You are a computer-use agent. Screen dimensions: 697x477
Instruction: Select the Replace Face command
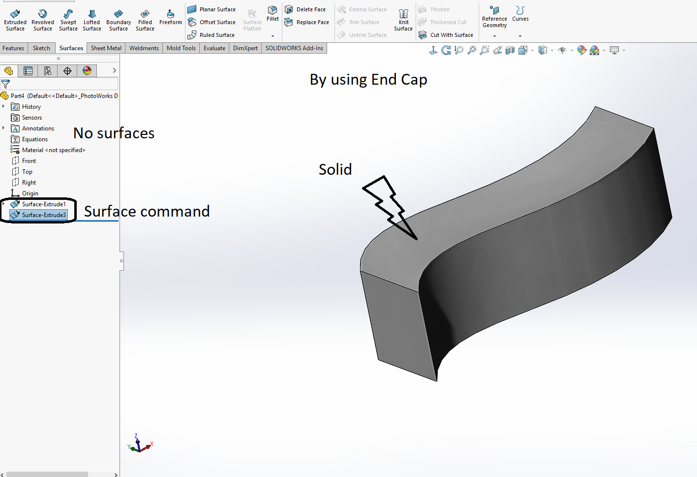(x=307, y=22)
